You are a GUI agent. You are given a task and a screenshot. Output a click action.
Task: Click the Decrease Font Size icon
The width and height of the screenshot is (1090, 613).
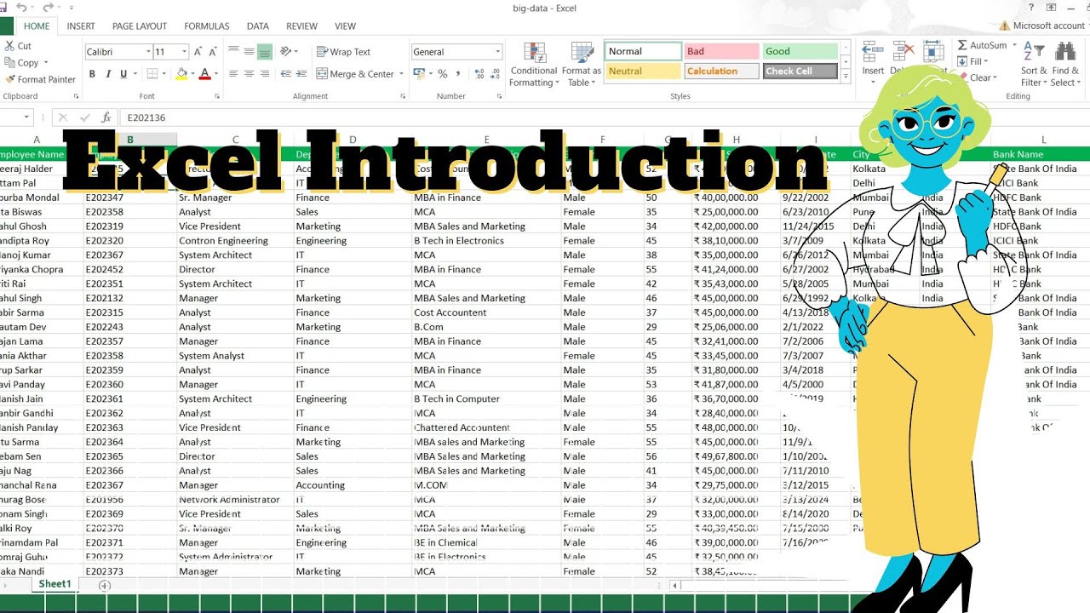point(214,52)
